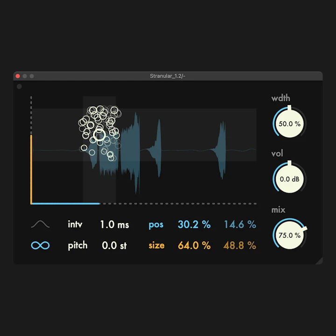The height and width of the screenshot is (336, 336).
Task: Select the pitch value 0.0 st
Action: pyautogui.click(x=114, y=245)
